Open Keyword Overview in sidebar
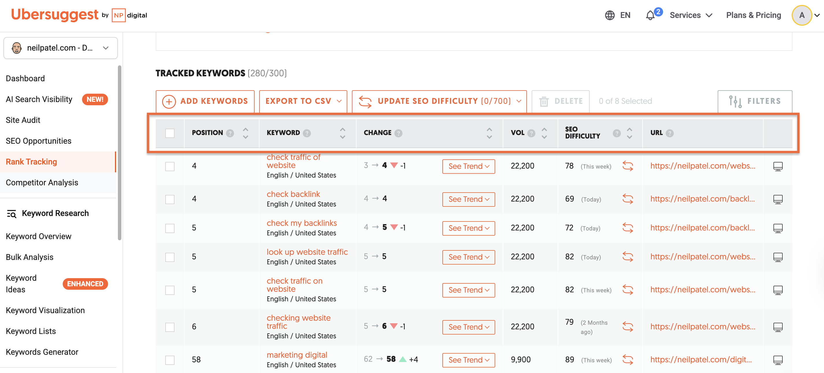Image resolution: width=824 pixels, height=373 pixels. click(x=38, y=236)
